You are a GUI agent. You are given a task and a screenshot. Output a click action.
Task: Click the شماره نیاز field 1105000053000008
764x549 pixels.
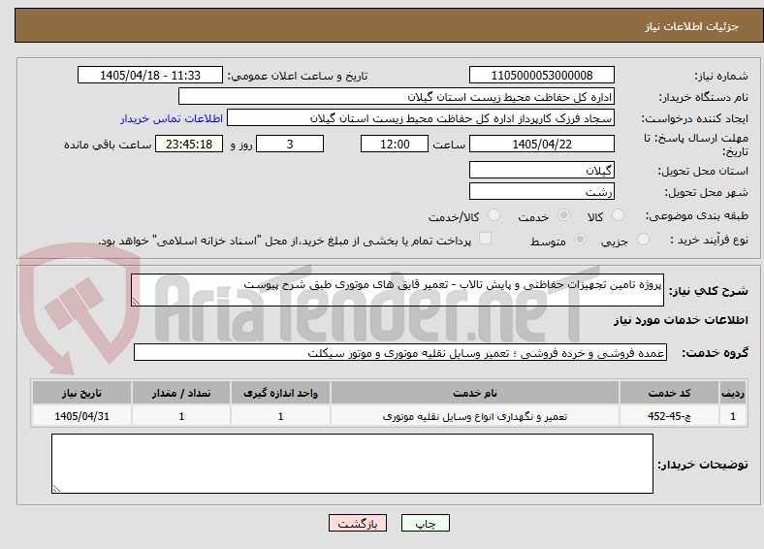pyautogui.click(x=541, y=75)
